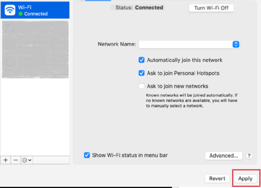The image size is (261, 188).
Task: Open the ellipsis action menu below service list
Action: (27, 160)
